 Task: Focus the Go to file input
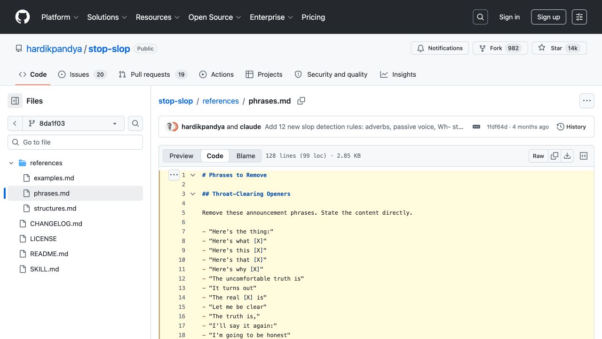tap(75, 142)
